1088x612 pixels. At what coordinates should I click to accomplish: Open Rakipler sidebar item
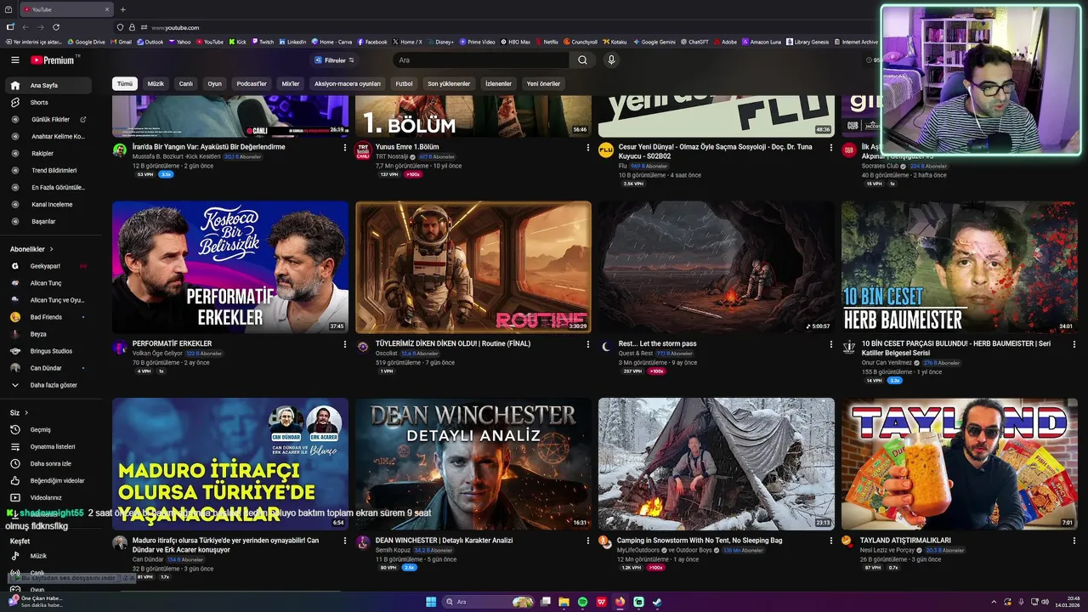[48, 153]
